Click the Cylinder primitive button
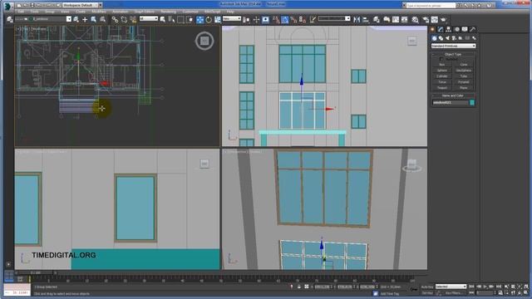This screenshot has width=532, height=299. tap(441, 76)
